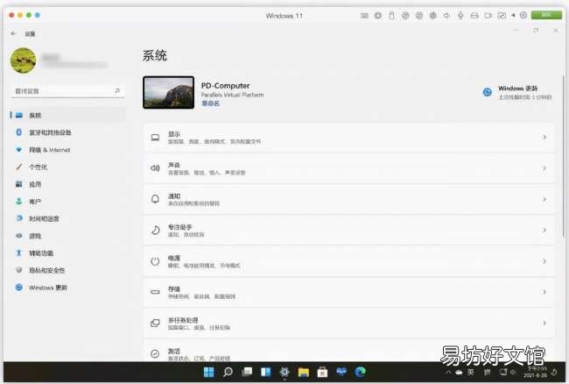The width and height of the screenshot is (569, 384).
Task: Go back using the settings back arrow
Action: pos(13,33)
